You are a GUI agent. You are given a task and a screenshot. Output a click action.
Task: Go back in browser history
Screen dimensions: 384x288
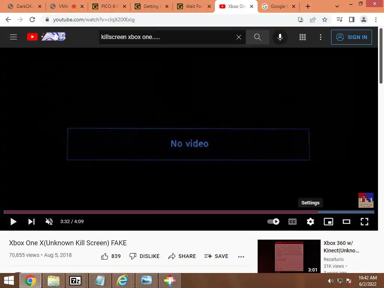point(8,19)
